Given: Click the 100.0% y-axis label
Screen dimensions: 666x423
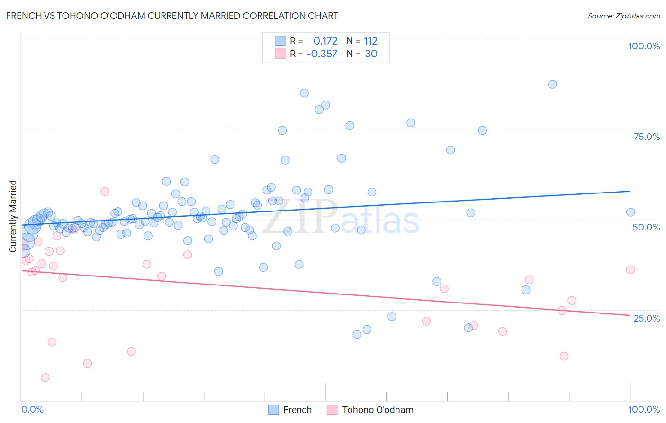Looking at the screenshot, I should [x=644, y=46].
